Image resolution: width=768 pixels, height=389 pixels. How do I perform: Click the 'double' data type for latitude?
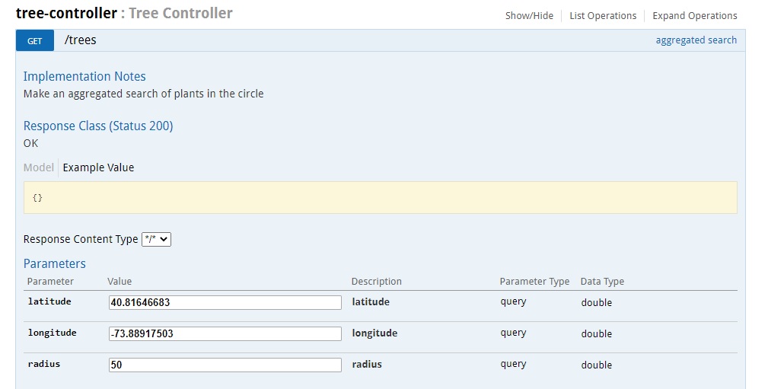597,303
